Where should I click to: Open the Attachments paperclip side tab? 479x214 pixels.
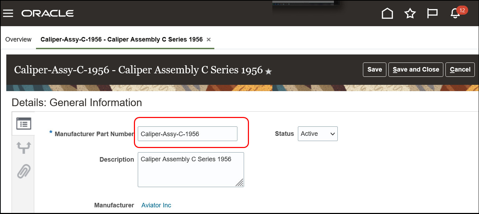[24, 171]
